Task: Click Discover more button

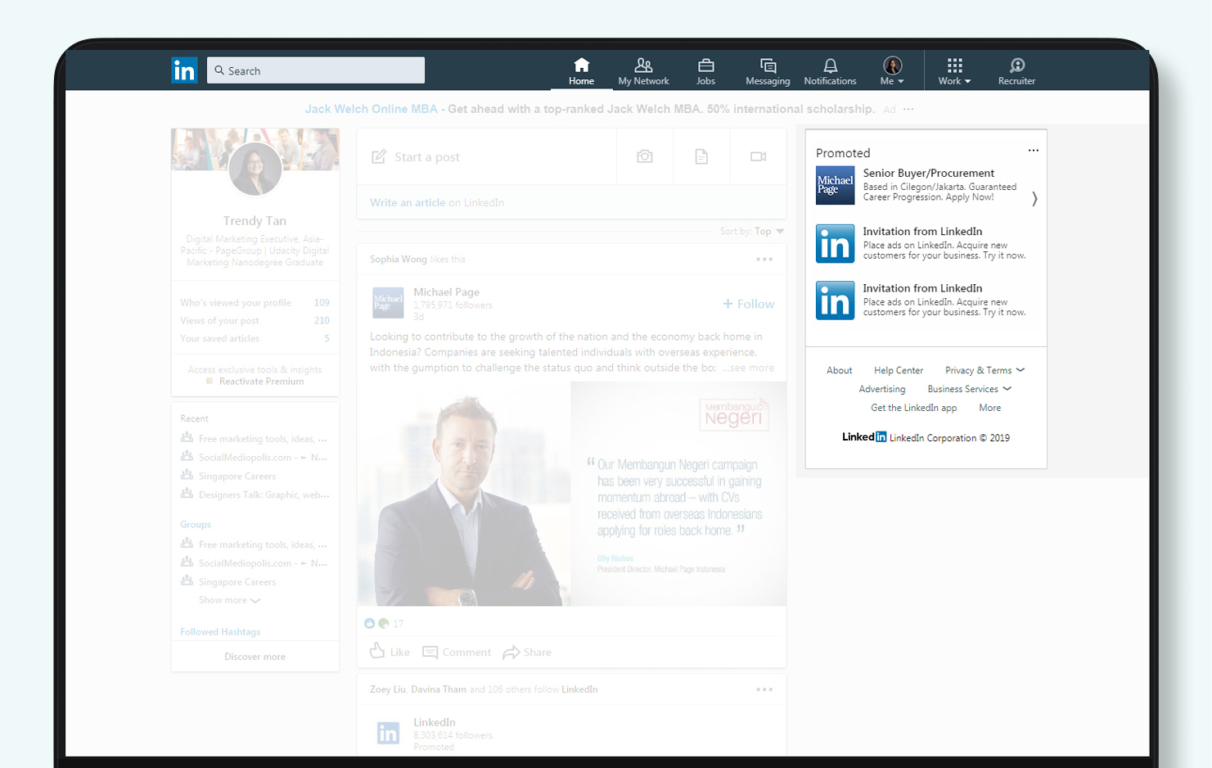Action: [x=255, y=657]
